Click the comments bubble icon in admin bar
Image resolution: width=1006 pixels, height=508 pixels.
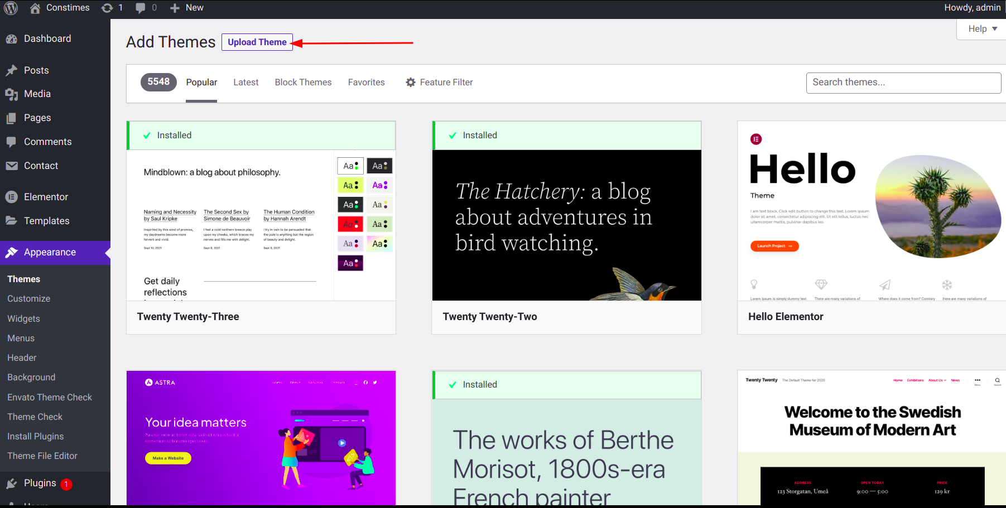point(141,8)
